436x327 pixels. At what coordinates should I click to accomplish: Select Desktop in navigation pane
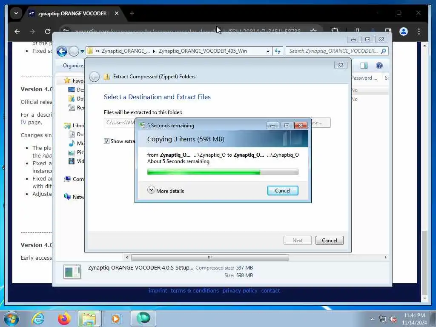pos(77,89)
